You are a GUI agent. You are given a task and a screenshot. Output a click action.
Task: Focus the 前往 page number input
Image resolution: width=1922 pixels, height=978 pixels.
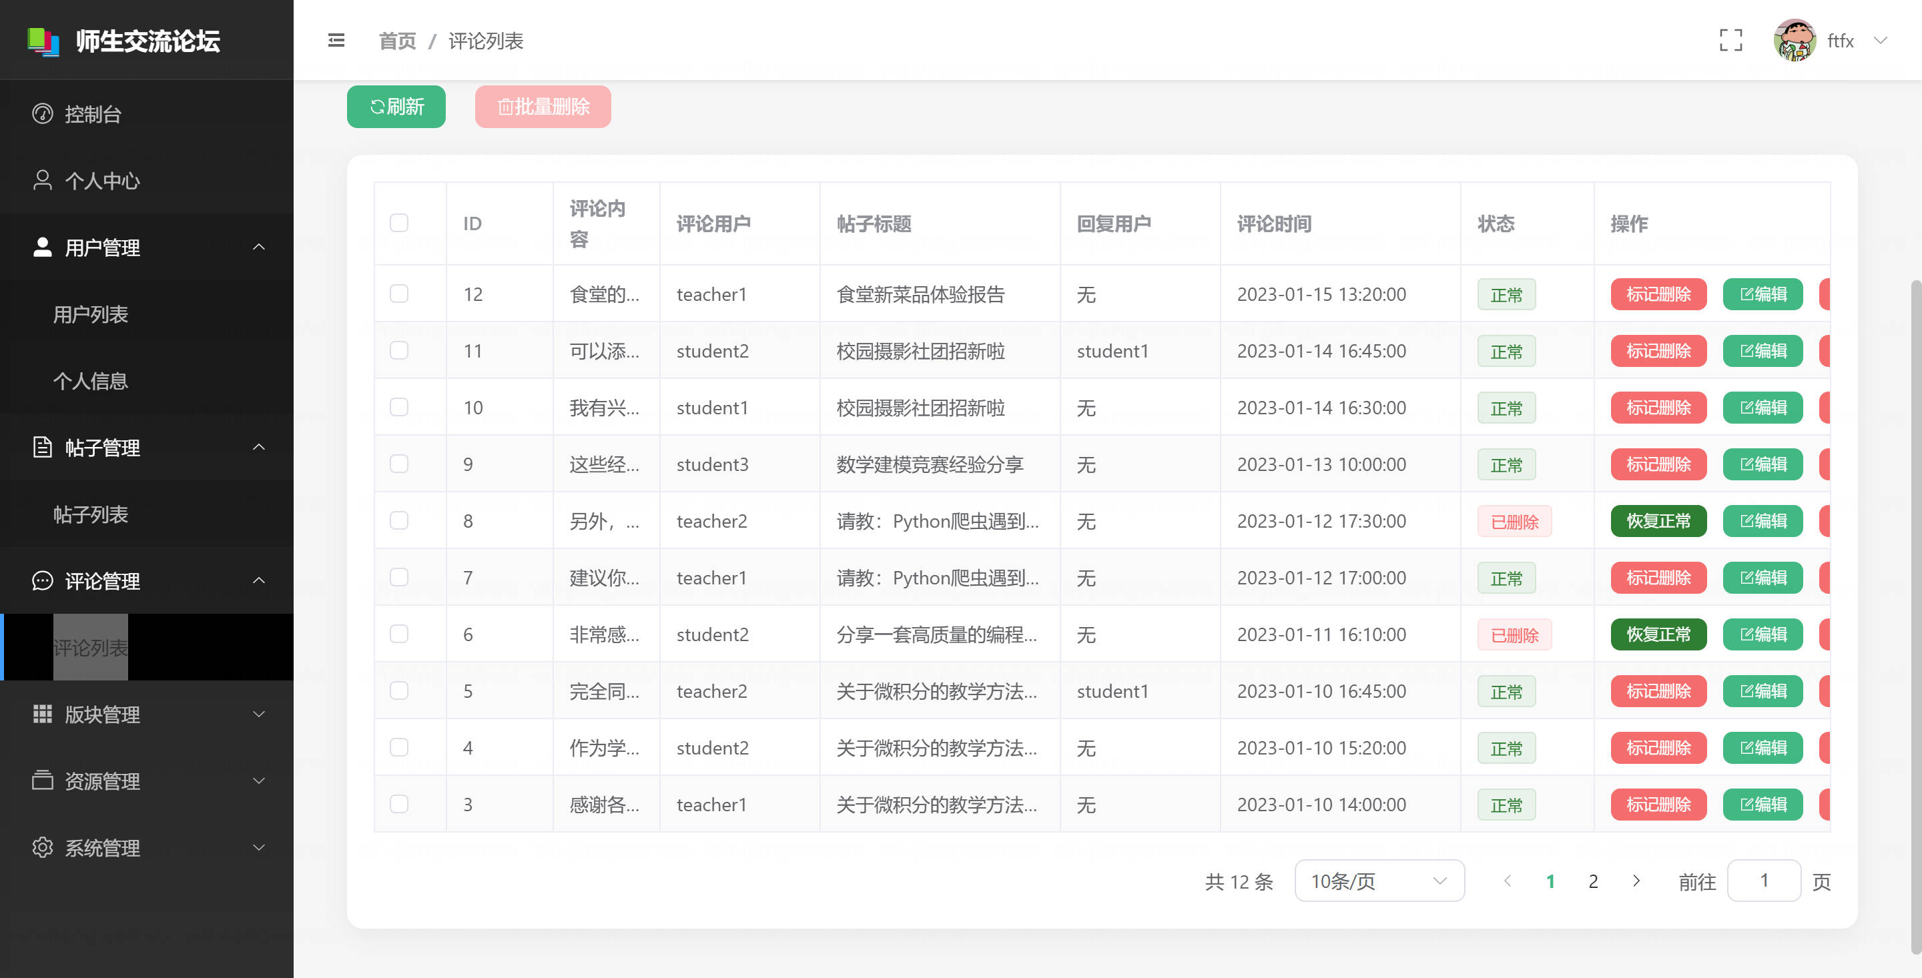pos(1764,881)
